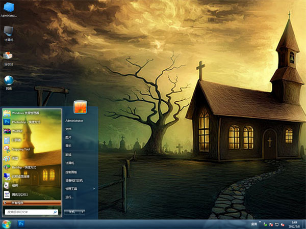This screenshot has height=229, width=306.
Task: Click the Photoshop icon on the taskbar
Action: (x=22, y=223)
